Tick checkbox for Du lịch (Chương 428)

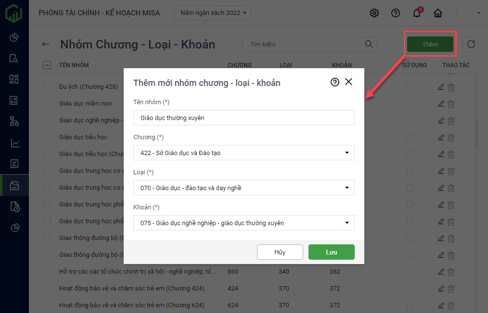click(x=47, y=86)
